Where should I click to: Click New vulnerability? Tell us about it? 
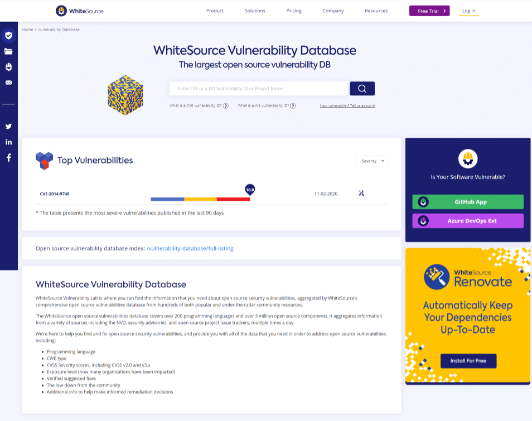347,106
